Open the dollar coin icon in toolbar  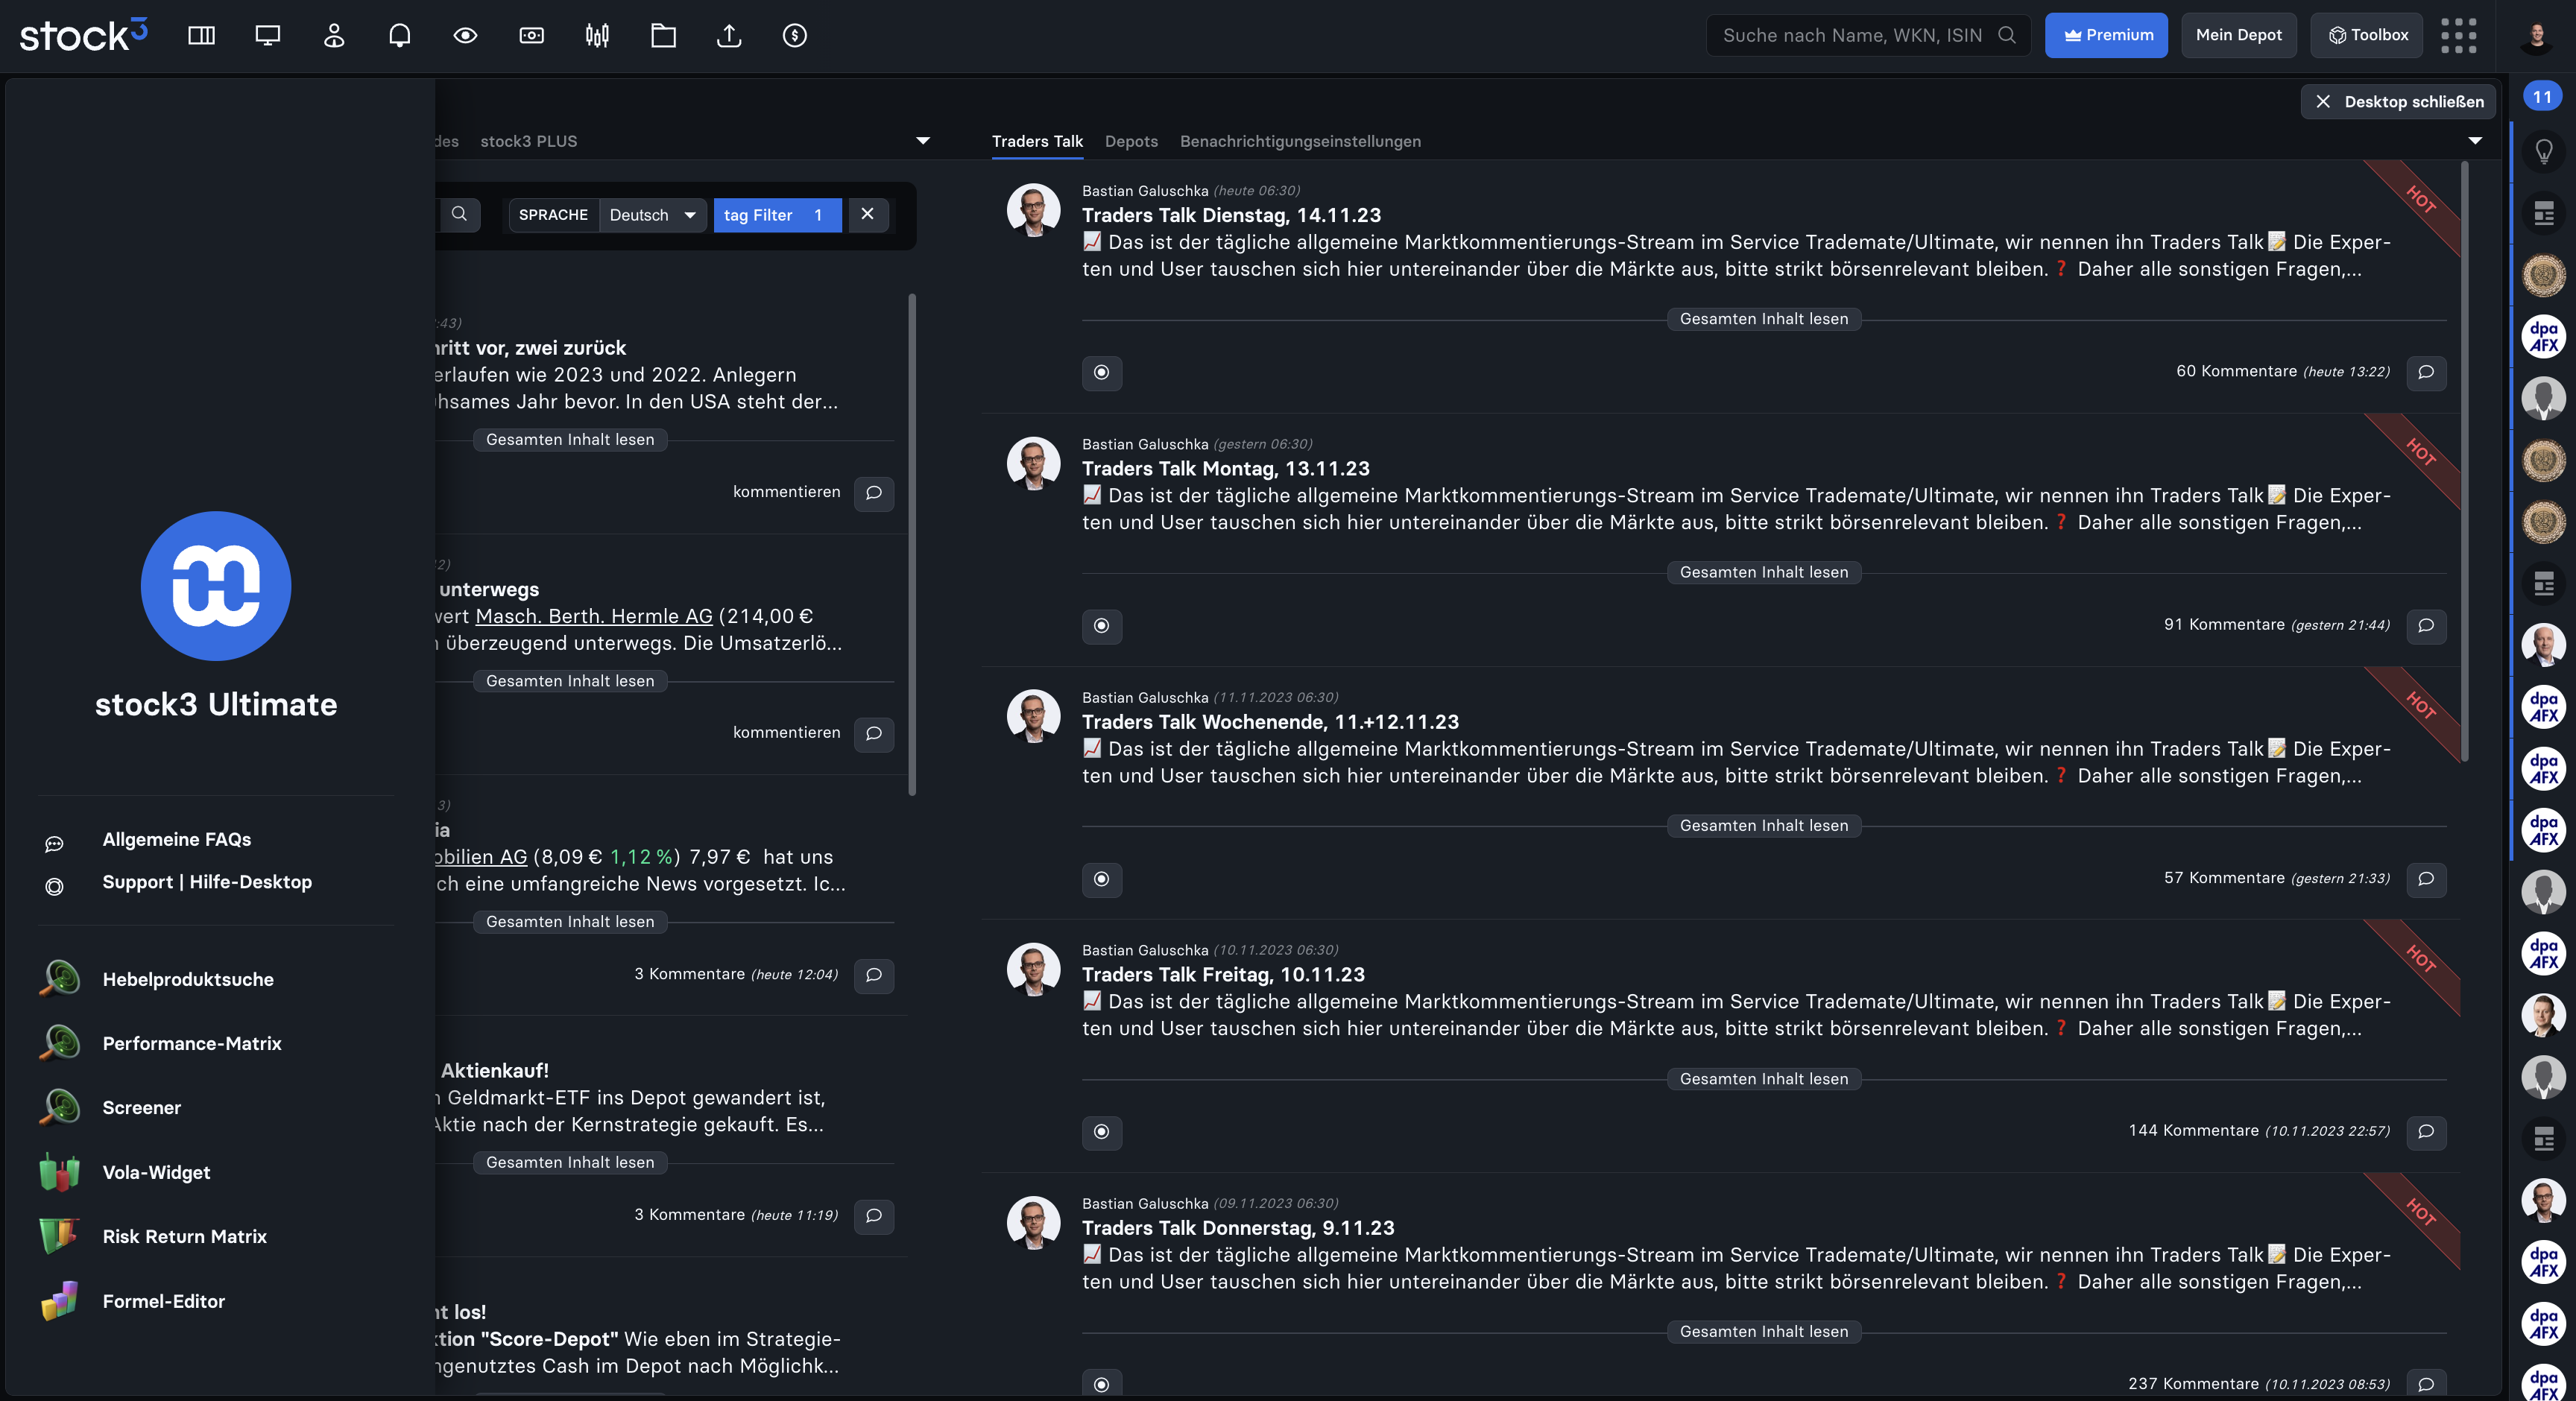tap(795, 36)
